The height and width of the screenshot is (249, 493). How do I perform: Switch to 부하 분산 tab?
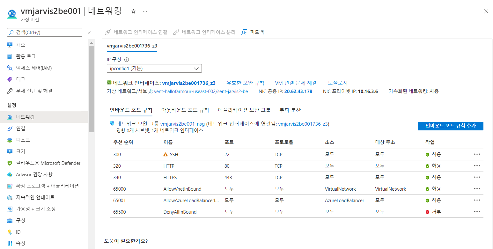[x=290, y=110]
